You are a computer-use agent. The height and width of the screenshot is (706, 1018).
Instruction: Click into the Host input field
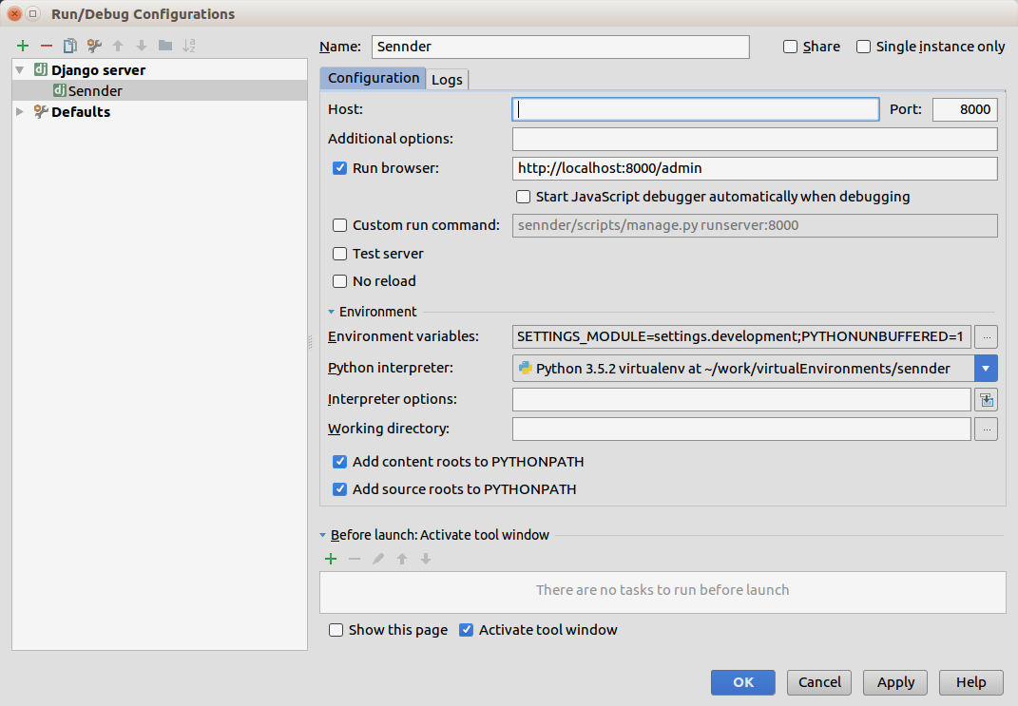[x=695, y=109]
